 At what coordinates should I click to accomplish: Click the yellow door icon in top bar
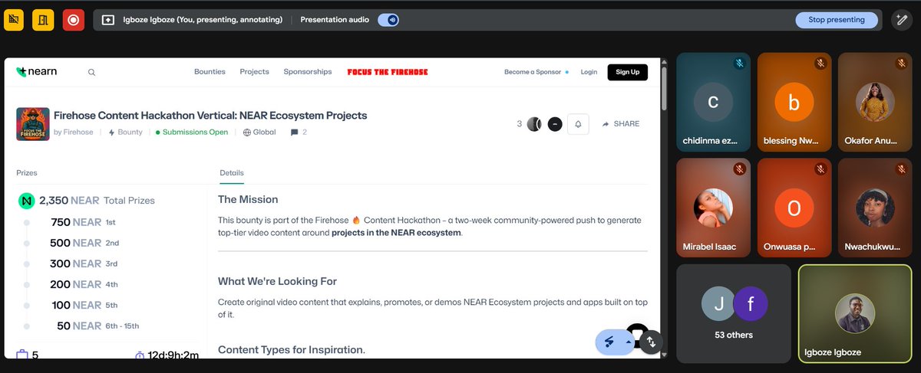point(43,20)
